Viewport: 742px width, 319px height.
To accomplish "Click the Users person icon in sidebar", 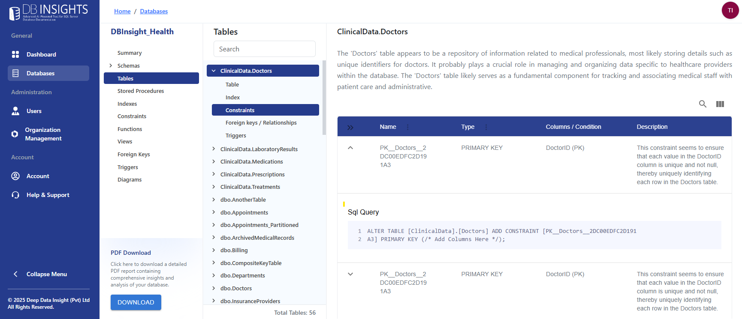I will 15,111.
